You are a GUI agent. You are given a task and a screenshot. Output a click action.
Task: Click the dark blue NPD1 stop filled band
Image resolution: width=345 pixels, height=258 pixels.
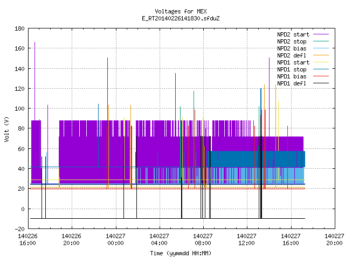[257, 159]
